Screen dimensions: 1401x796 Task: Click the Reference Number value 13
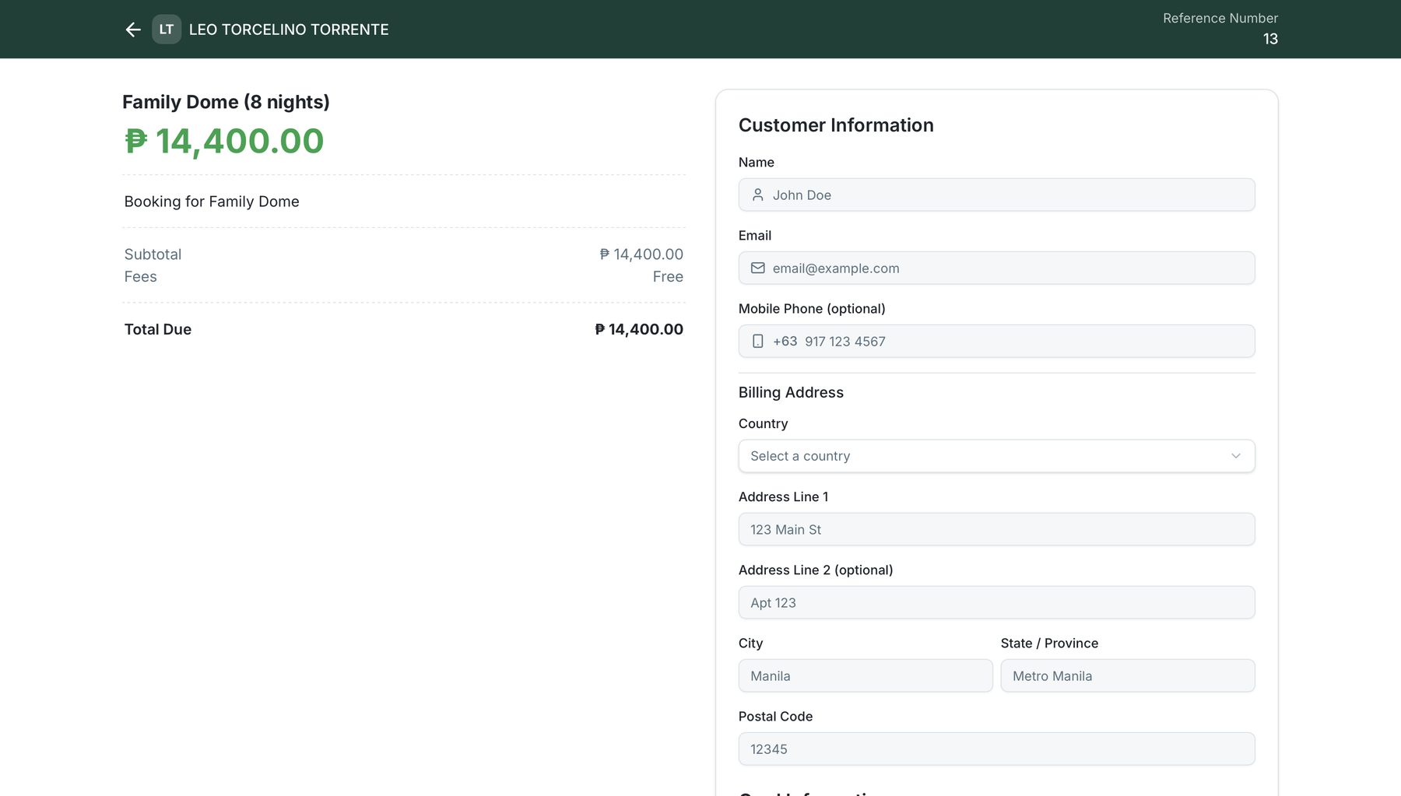(x=1270, y=39)
